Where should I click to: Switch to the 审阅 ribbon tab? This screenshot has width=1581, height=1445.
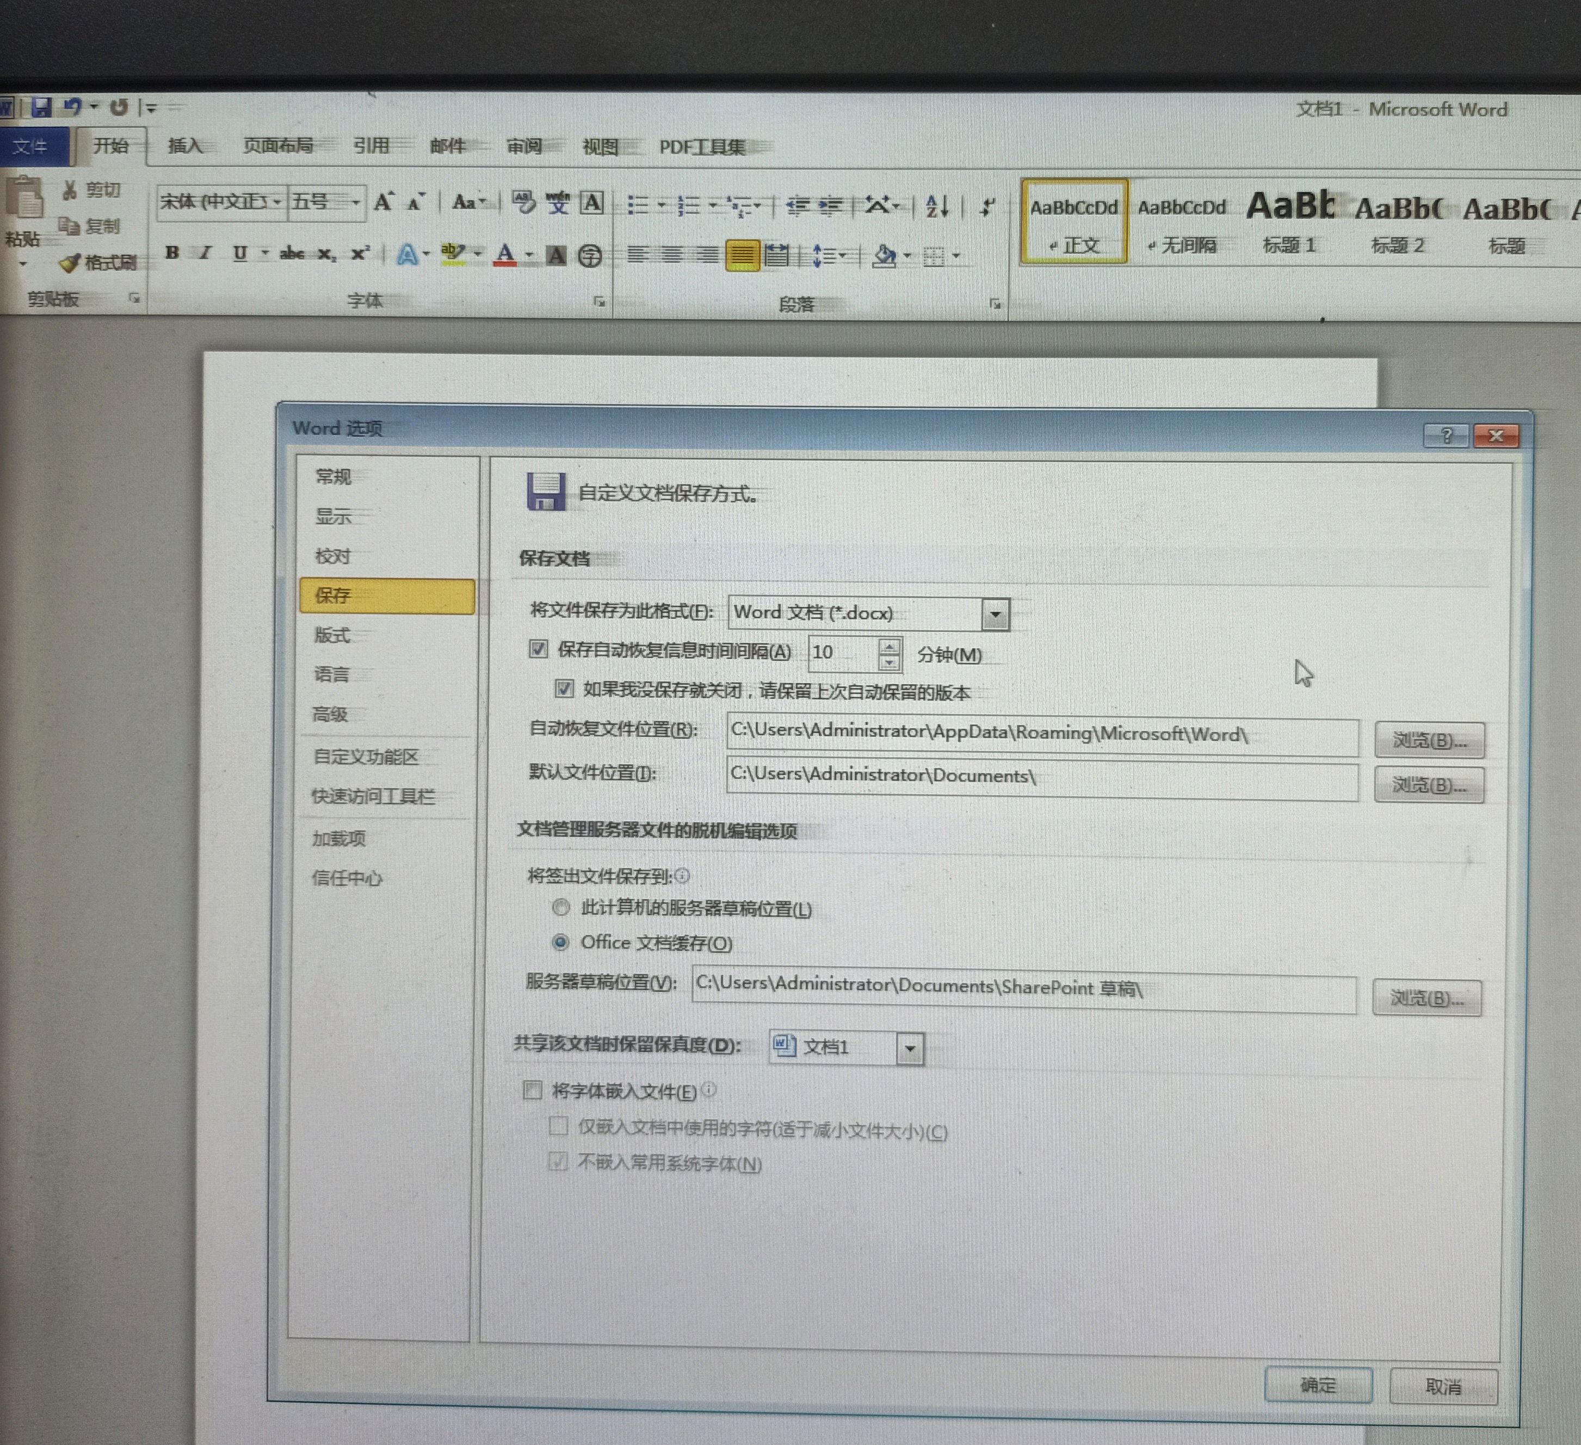click(524, 147)
